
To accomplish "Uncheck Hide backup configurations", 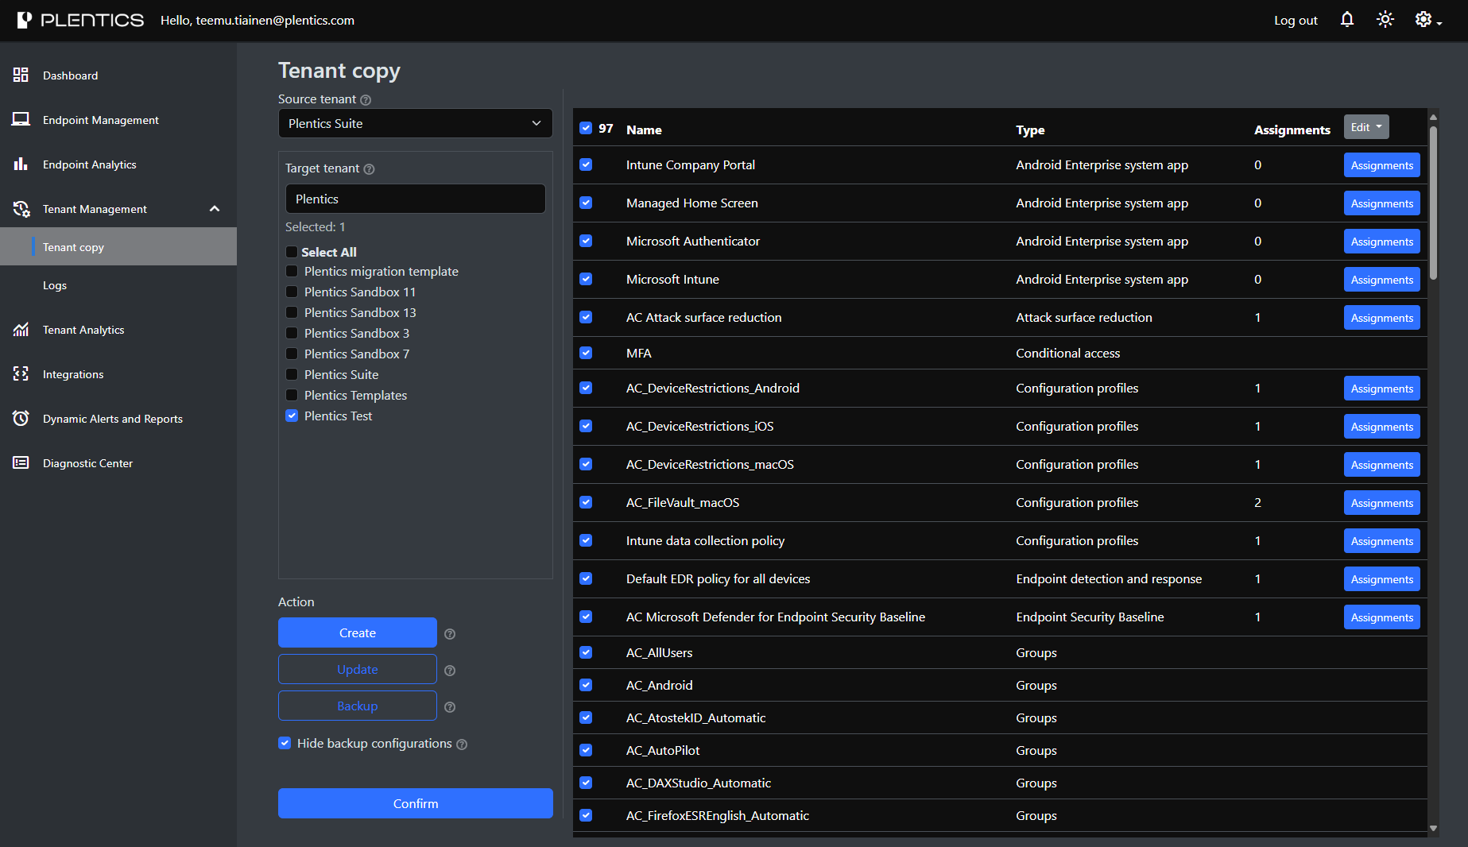I will click(285, 743).
